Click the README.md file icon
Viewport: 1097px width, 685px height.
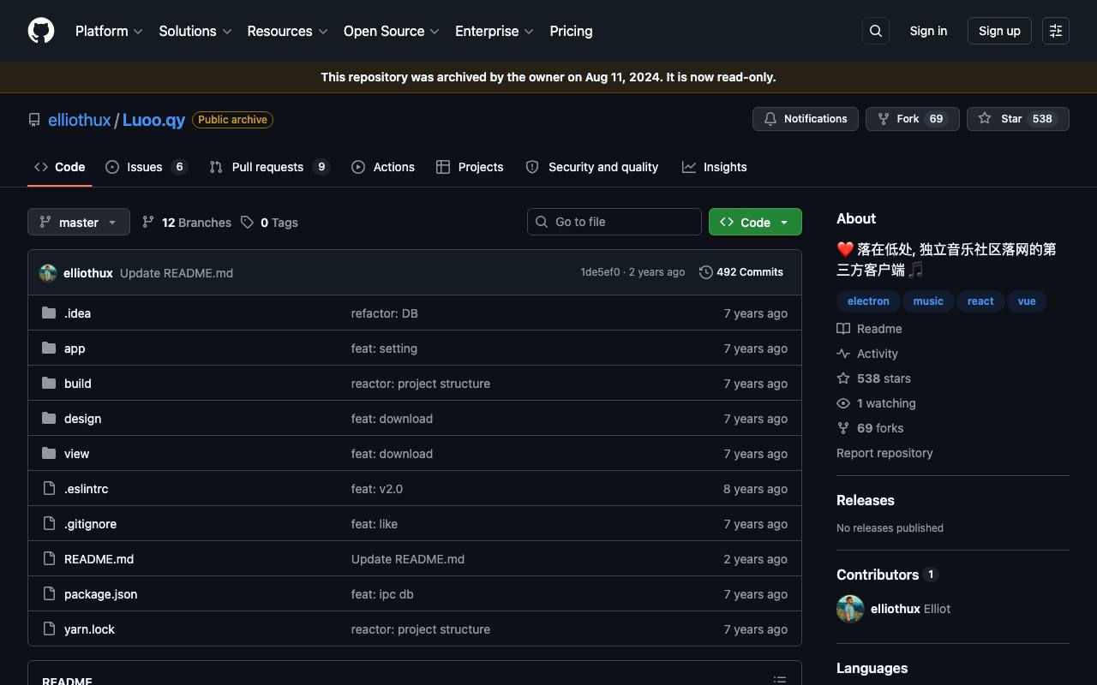point(49,559)
